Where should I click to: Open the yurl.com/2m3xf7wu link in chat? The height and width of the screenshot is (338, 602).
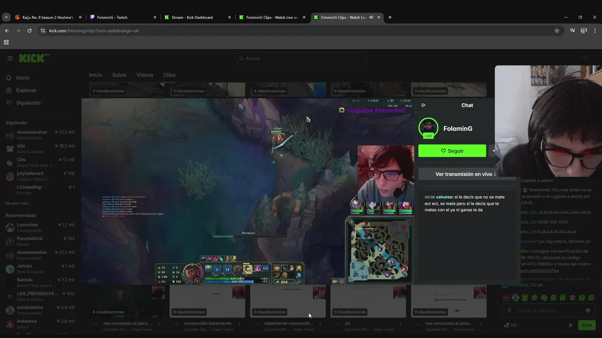(x=539, y=270)
